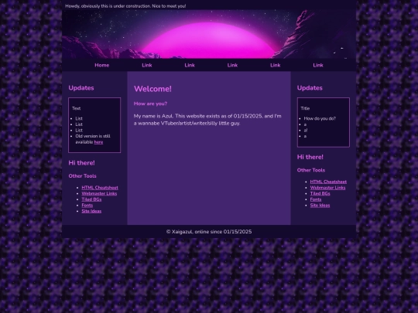
Task: Open Site Ideas in right sidebar
Action: click(320, 206)
